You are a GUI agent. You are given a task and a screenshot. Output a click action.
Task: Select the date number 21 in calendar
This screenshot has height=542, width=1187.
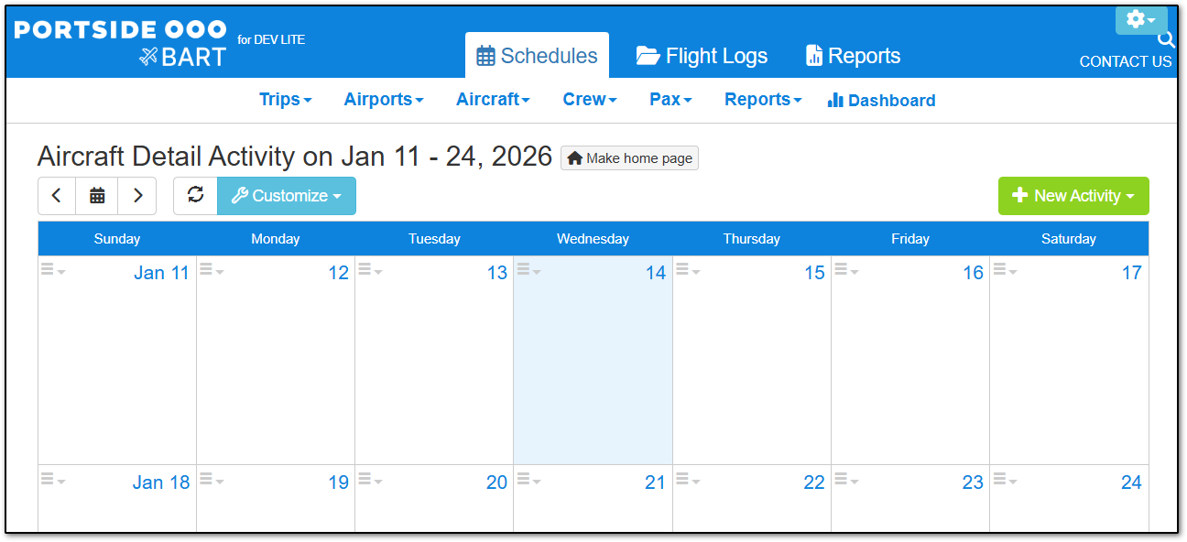(655, 482)
